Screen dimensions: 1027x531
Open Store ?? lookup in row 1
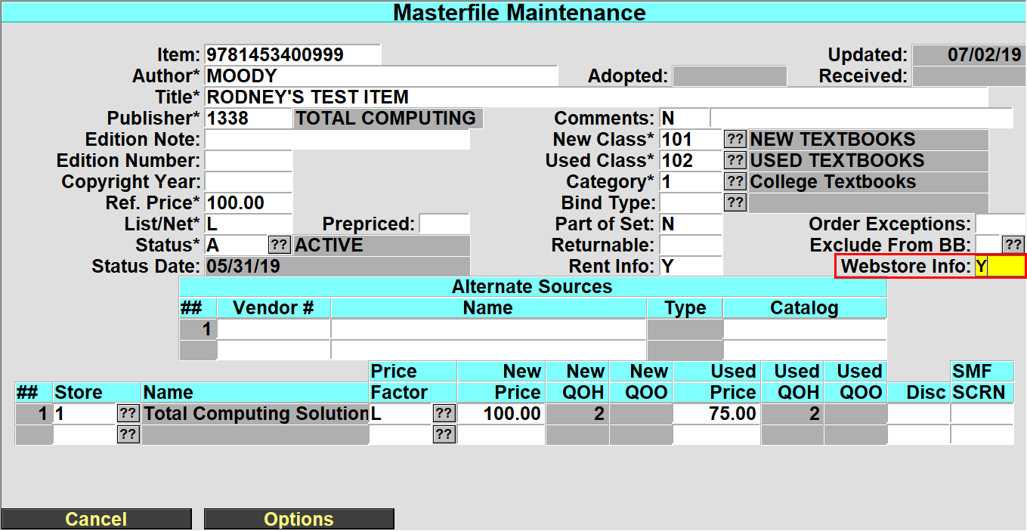(x=128, y=414)
